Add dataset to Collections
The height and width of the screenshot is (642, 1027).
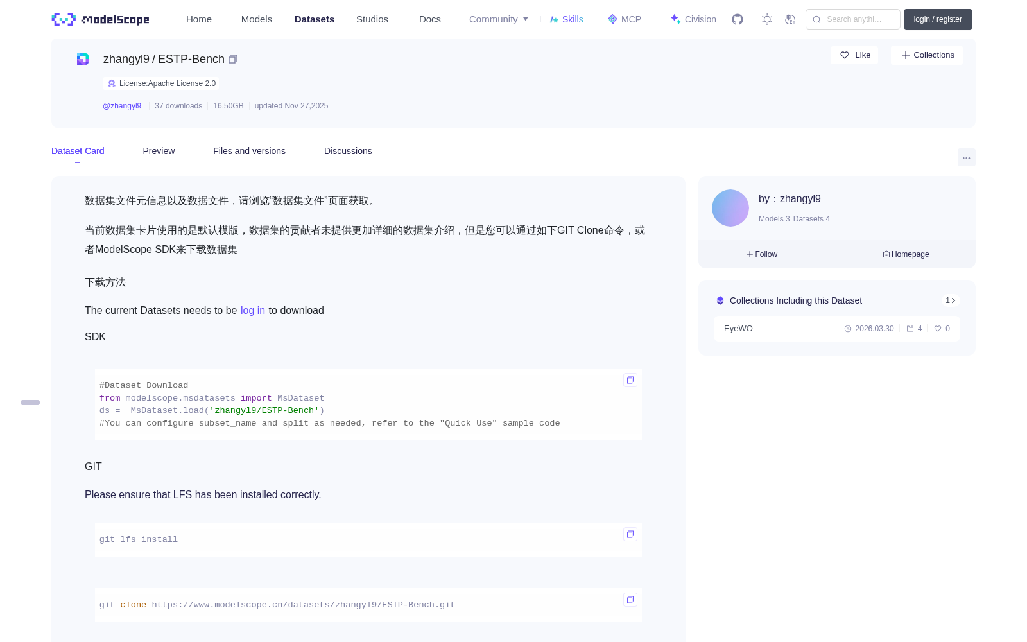(927, 55)
